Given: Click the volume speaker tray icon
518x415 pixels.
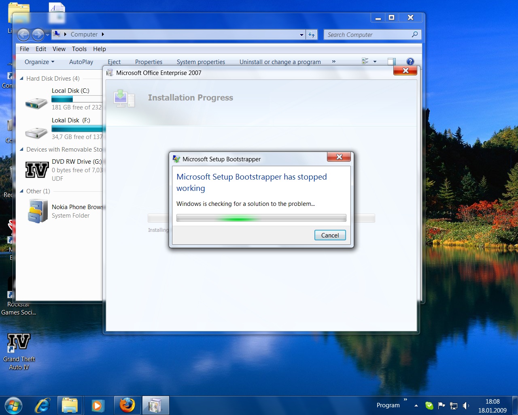Looking at the screenshot, I should [466, 406].
